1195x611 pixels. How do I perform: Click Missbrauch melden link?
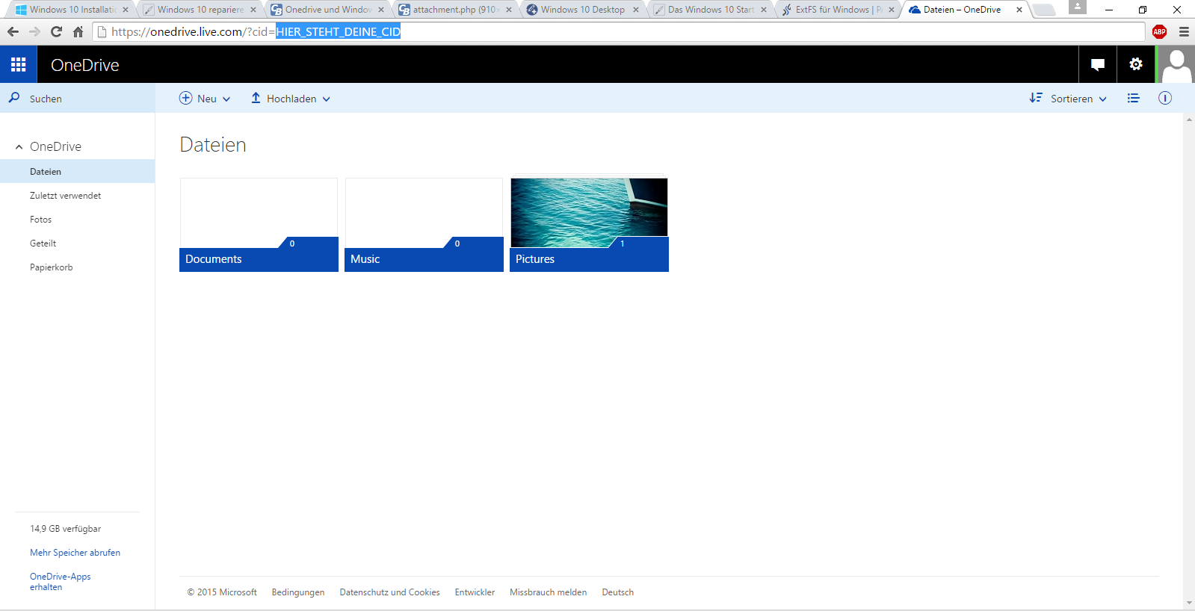(x=548, y=592)
